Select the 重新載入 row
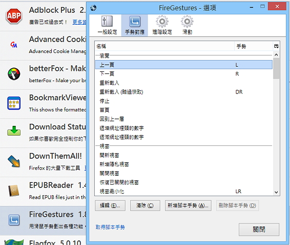Screen dimensions: 290x245 coord(183,83)
